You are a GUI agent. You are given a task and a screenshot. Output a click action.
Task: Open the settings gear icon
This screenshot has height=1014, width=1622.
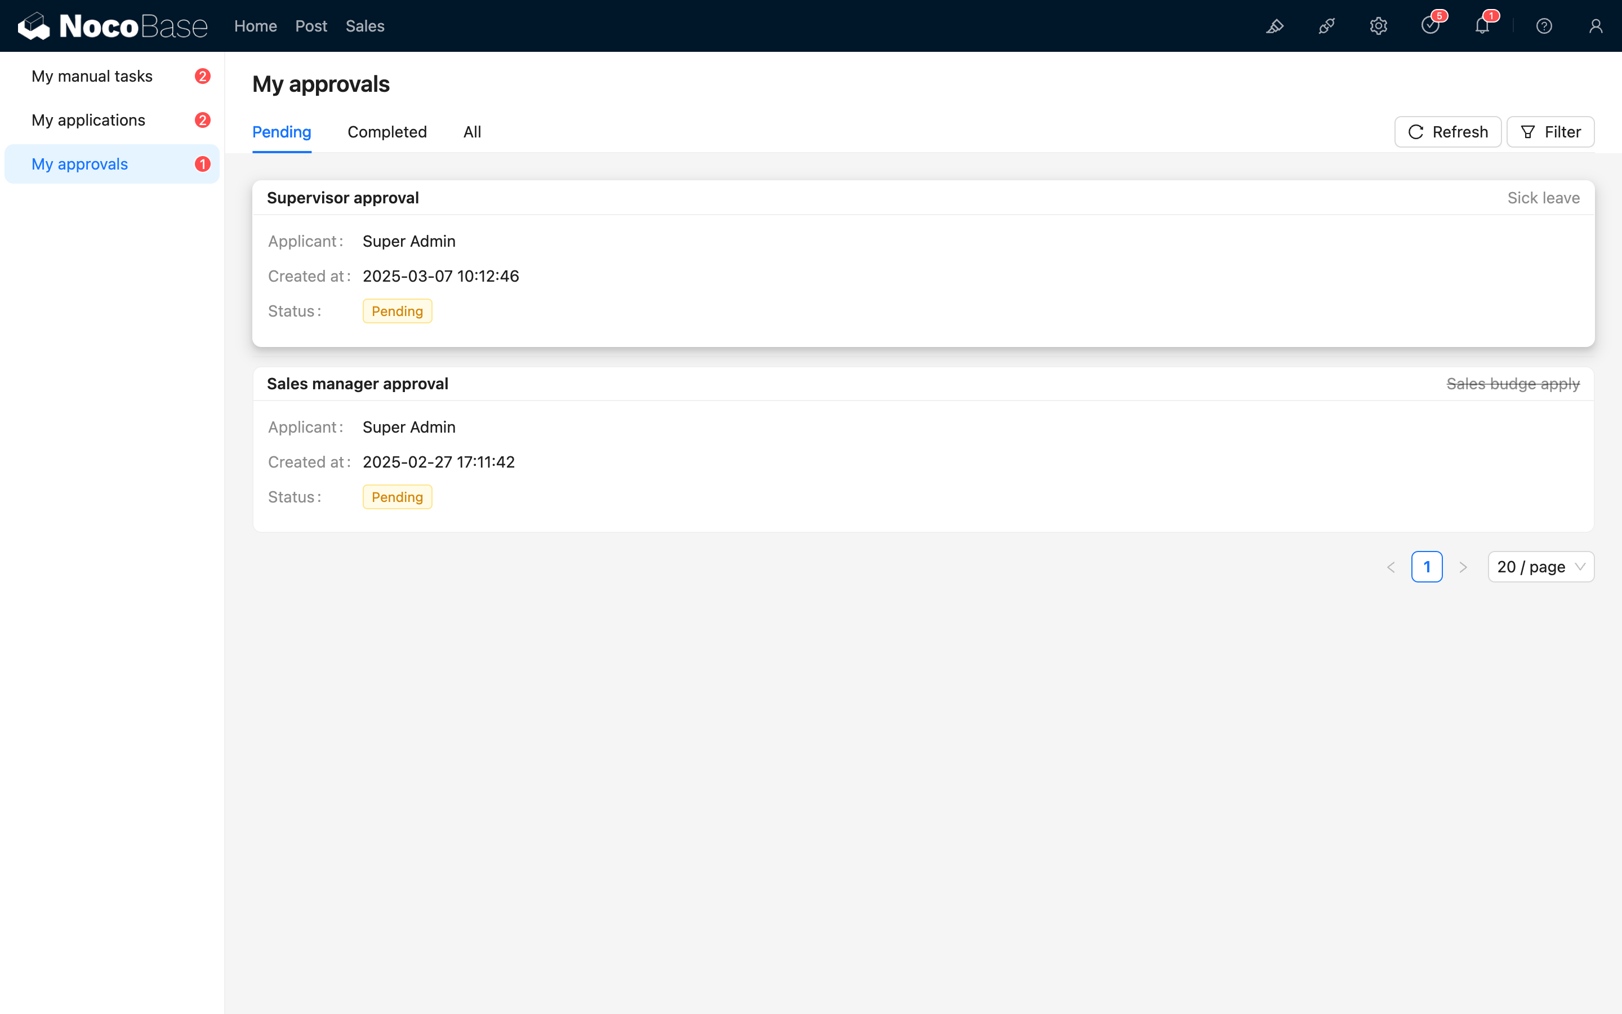click(x=1378, y=26)
